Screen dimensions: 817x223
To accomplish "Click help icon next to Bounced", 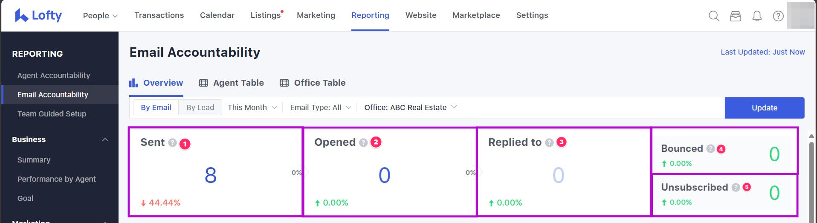I will (x=710, y=149).
